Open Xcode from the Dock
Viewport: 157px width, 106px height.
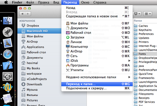[8, 65]
